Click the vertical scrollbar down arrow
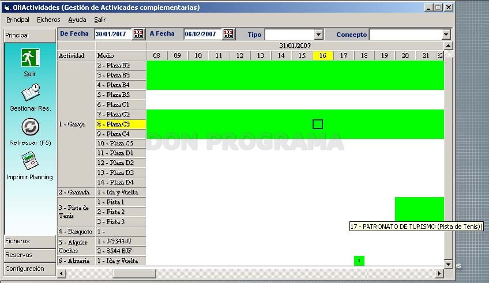Viewport: 489px width, 283px height. point(448,265)
